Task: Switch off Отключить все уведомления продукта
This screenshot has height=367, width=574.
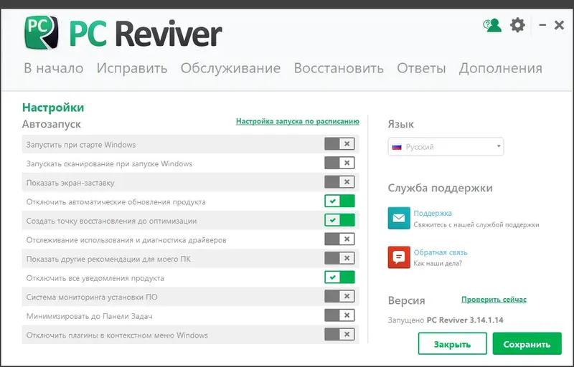Action: (x=339, y=277)
